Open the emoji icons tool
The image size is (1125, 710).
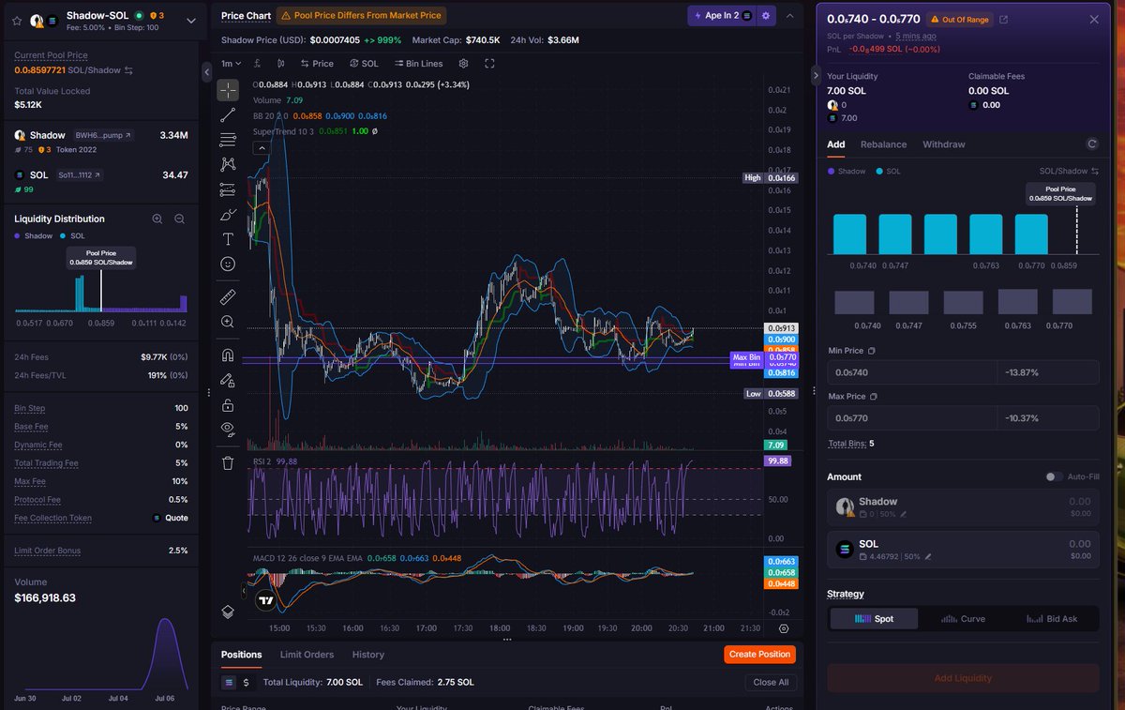pyautogui.click(x=228, y=264)
